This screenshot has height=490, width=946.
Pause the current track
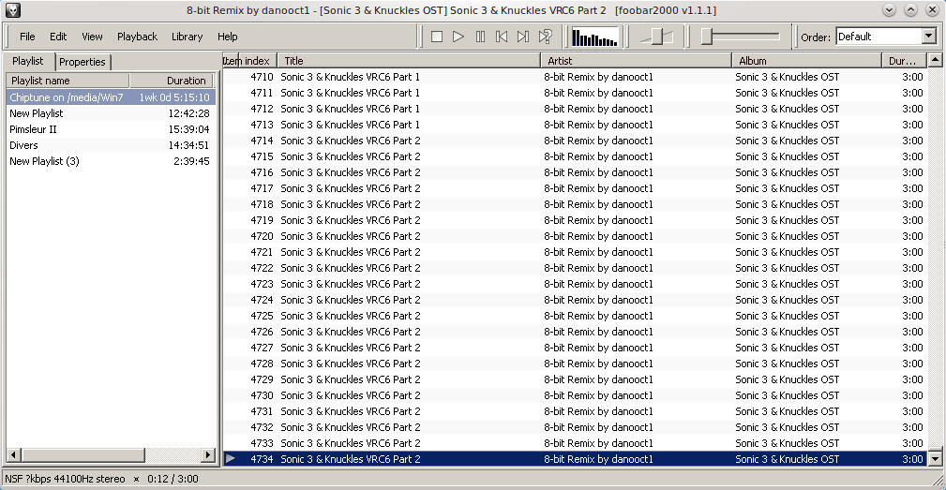[x=480, y=37]
